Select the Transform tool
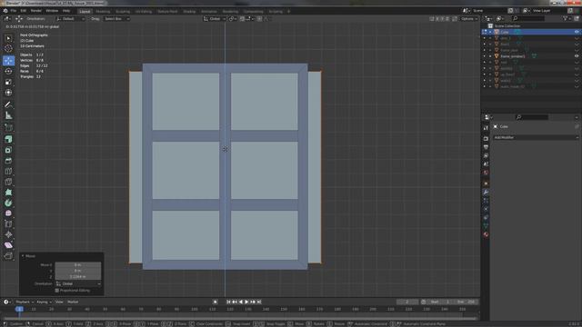Viewport: 582px width, 327px height. (x=8, y=93)
